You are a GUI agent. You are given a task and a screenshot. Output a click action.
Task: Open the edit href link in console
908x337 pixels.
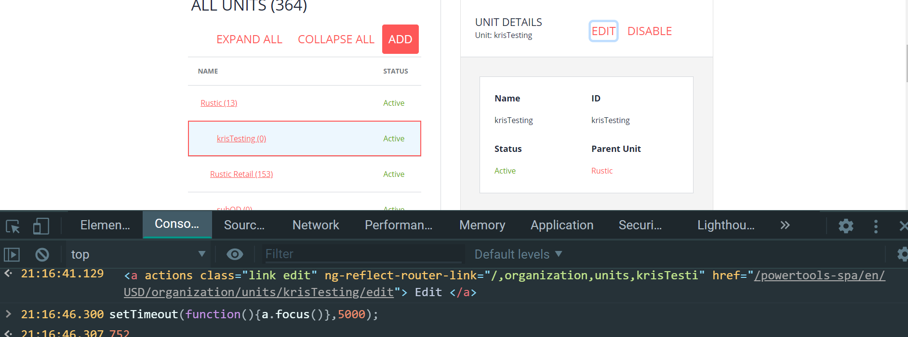505,284
